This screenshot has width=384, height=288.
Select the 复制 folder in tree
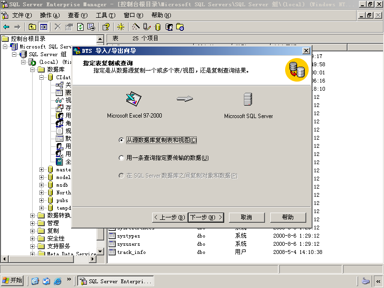(48, 231)
